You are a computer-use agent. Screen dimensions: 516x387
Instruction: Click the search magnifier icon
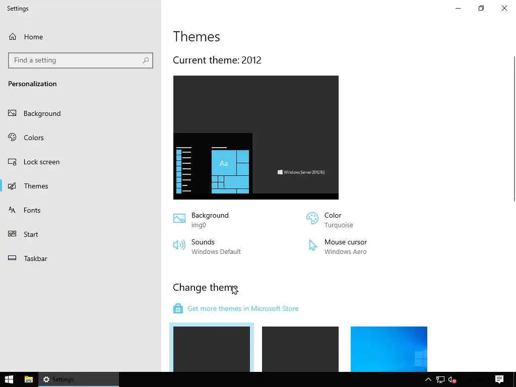[x=146, y=60]
